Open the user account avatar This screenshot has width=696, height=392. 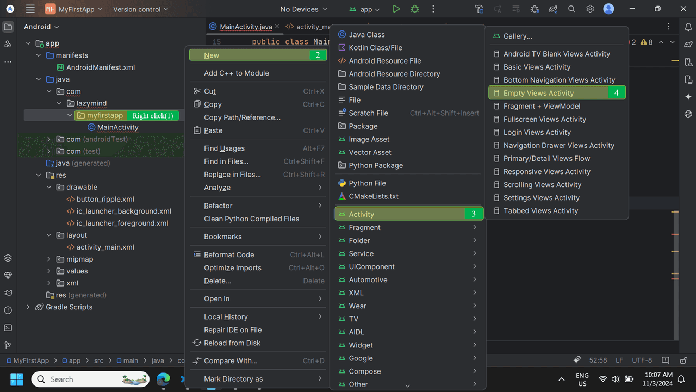pyautogui.click(x=609, y=9)
